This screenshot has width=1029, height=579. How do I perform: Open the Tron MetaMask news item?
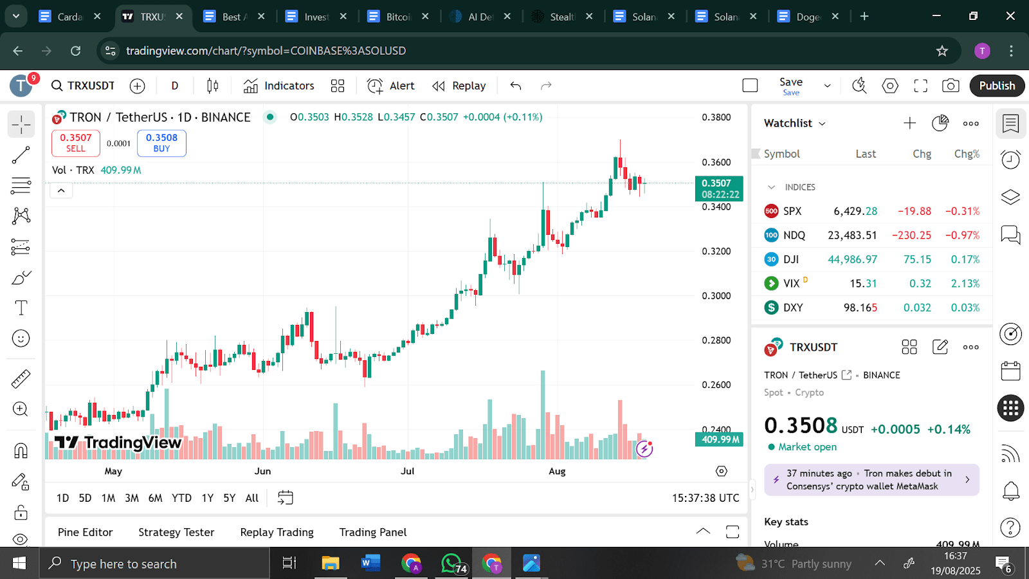coord(871,480)
